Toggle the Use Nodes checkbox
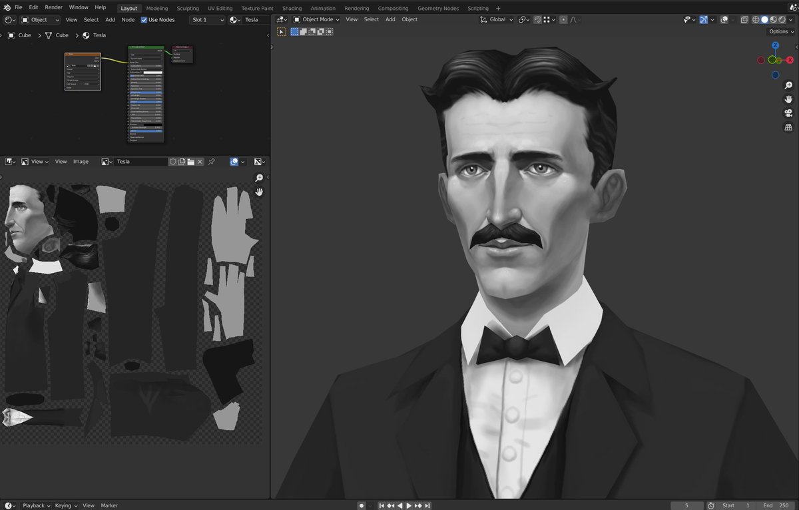The height and width of the screenshot is (510, 799). 144,20
